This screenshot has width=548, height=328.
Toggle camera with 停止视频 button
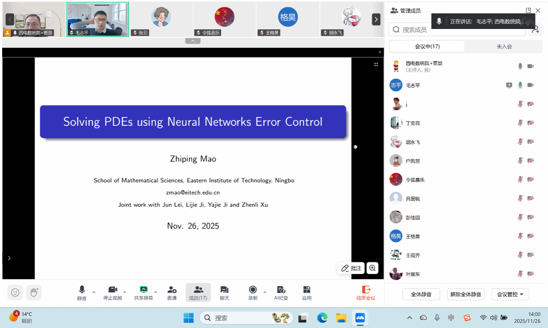click(x=112, y=292)
